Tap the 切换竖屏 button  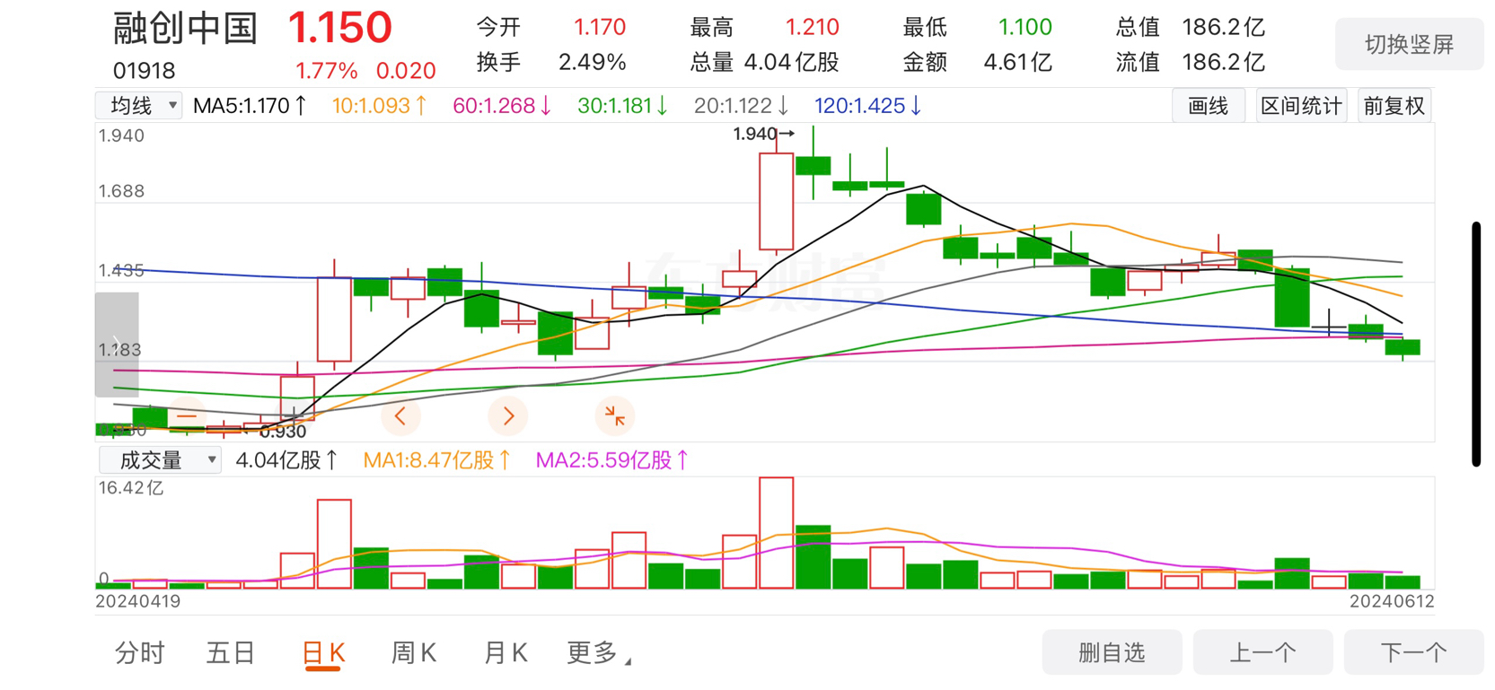pos(1409,44)
